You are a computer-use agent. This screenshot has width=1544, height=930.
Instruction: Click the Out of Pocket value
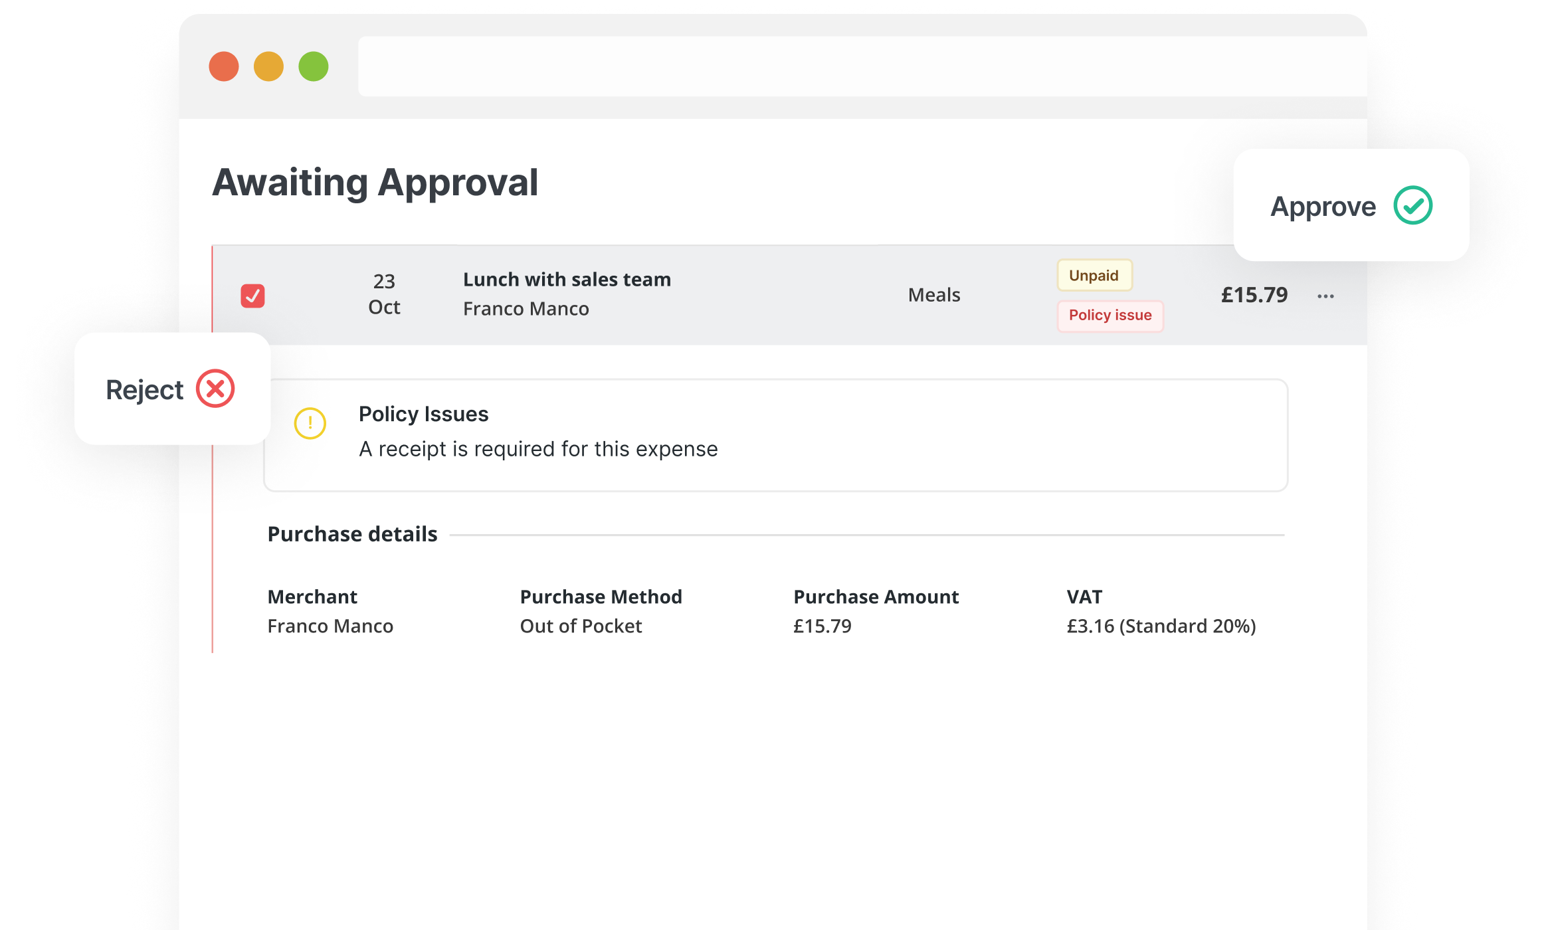[581, 626]
